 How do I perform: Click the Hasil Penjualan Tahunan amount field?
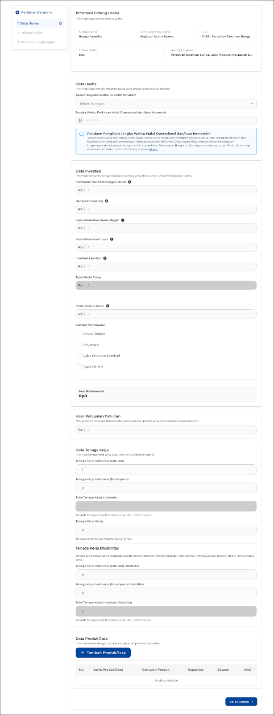point(170,430)
